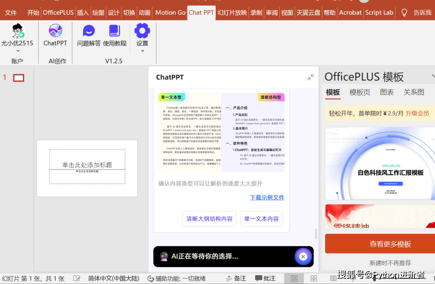This screenshot has height=284, width=435.
Task: Click the 设置 gear icon in the ribbon
Action: click(142, 31)
